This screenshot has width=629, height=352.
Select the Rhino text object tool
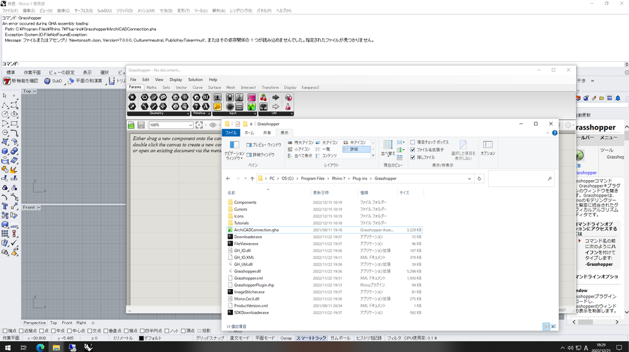click(5, 207)
